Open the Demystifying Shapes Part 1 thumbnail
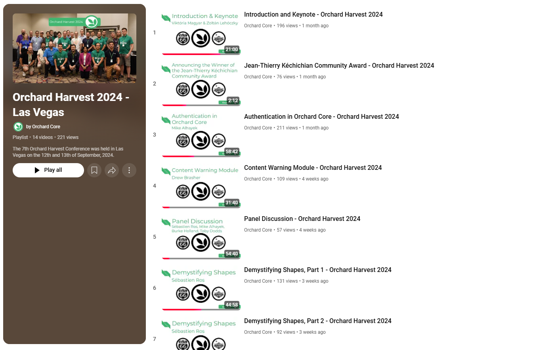The height and width of the screenshot is (350, 558). click(x=201, y=288)
